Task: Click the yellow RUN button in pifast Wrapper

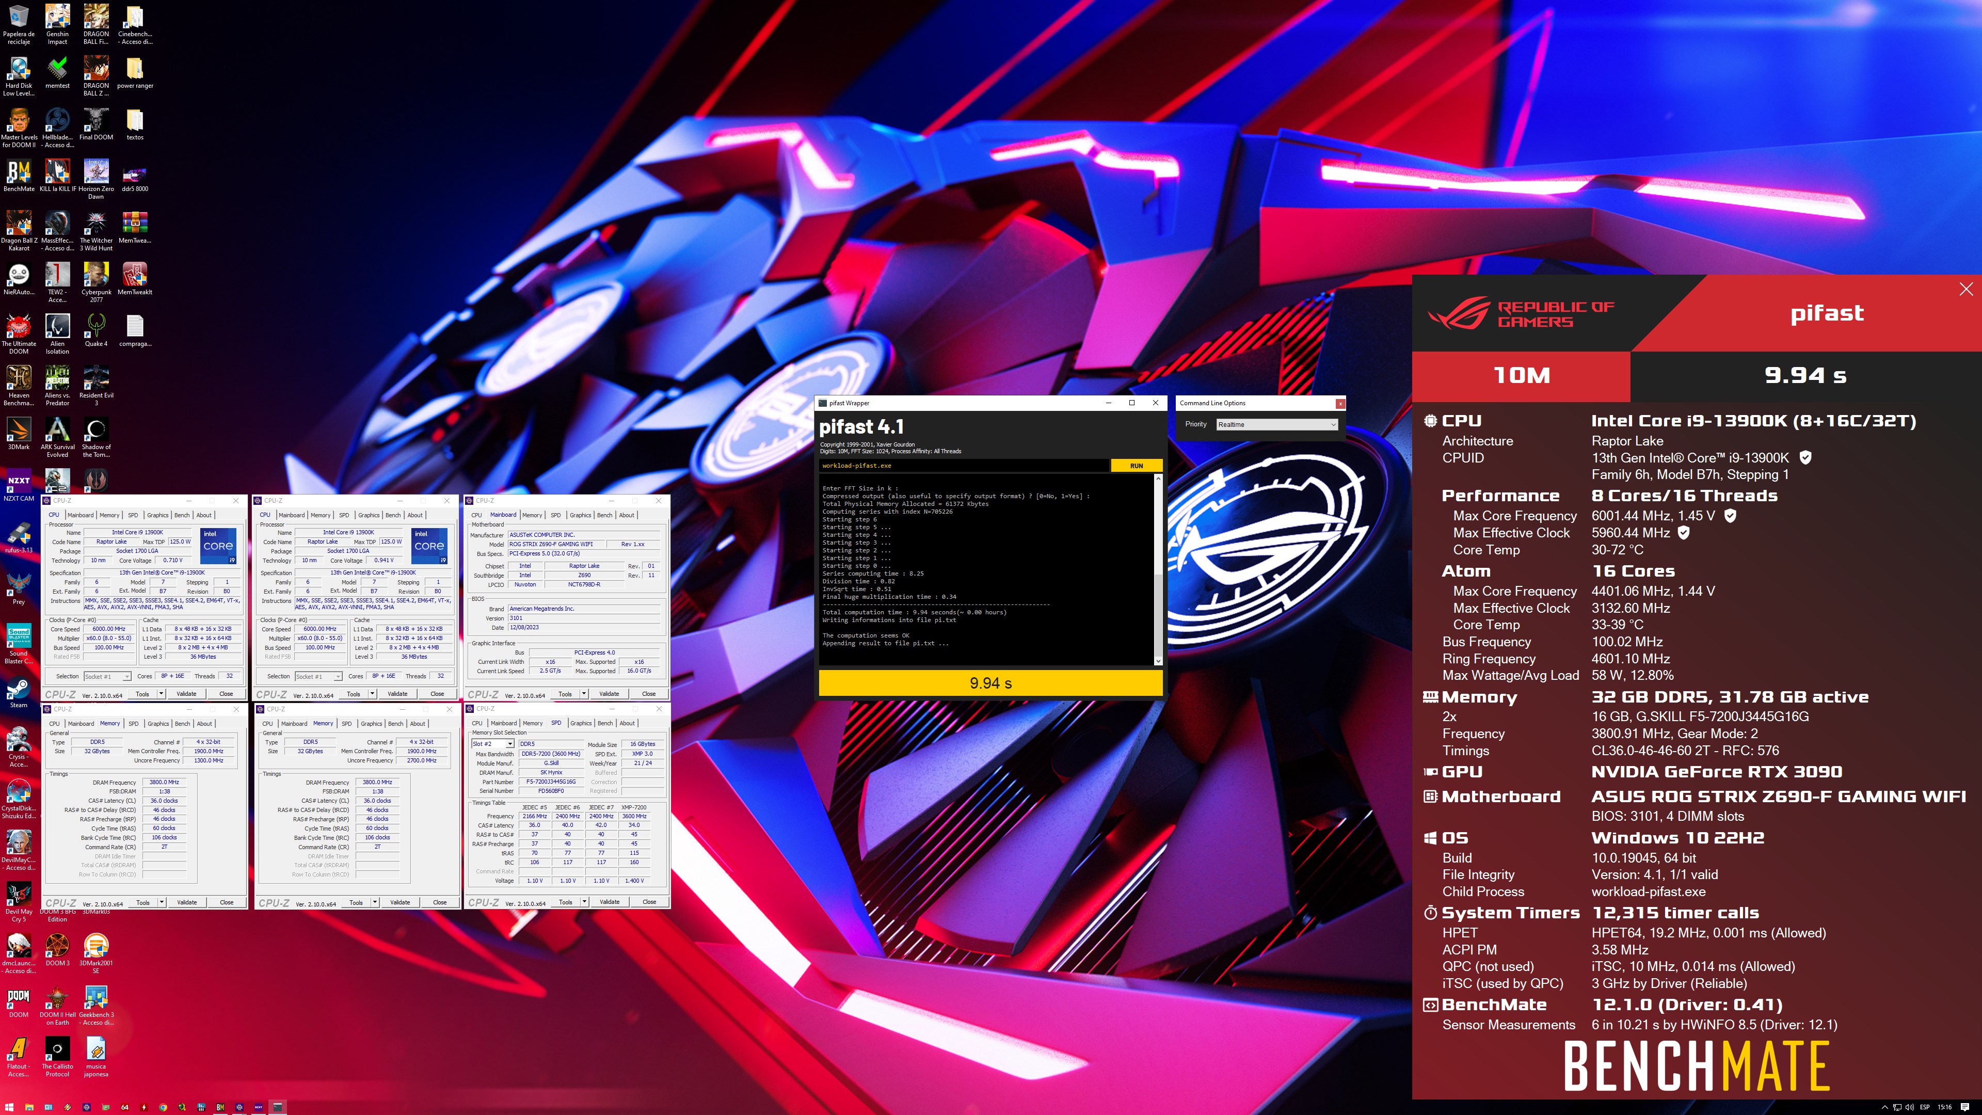Action: click(1137, 466)
